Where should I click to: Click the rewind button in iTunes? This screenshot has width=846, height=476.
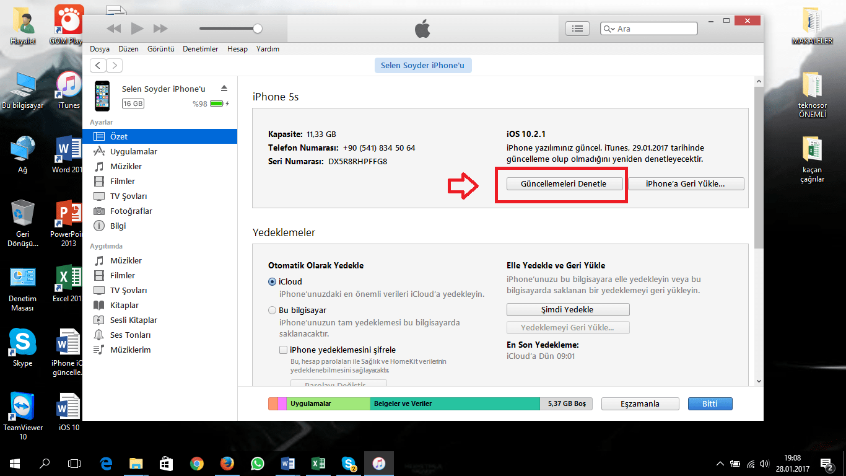tap(113, 29)
